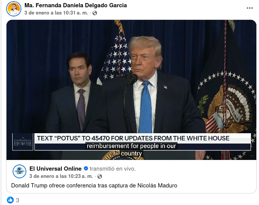Click the 'transmitió en vivo' text
This screenshot has height=205, width=259.
coord(113,169)
